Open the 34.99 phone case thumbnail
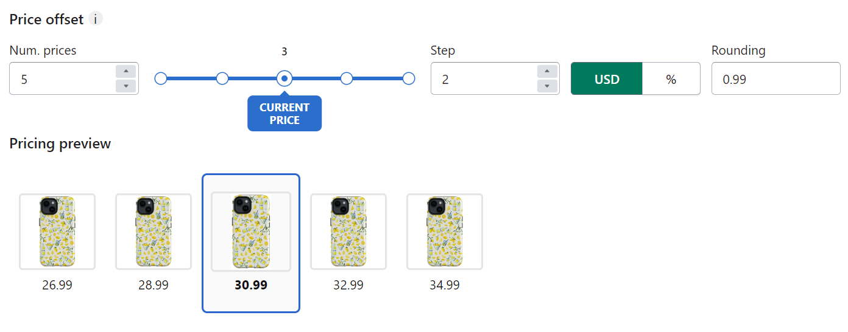 click(x=445, y=232)
